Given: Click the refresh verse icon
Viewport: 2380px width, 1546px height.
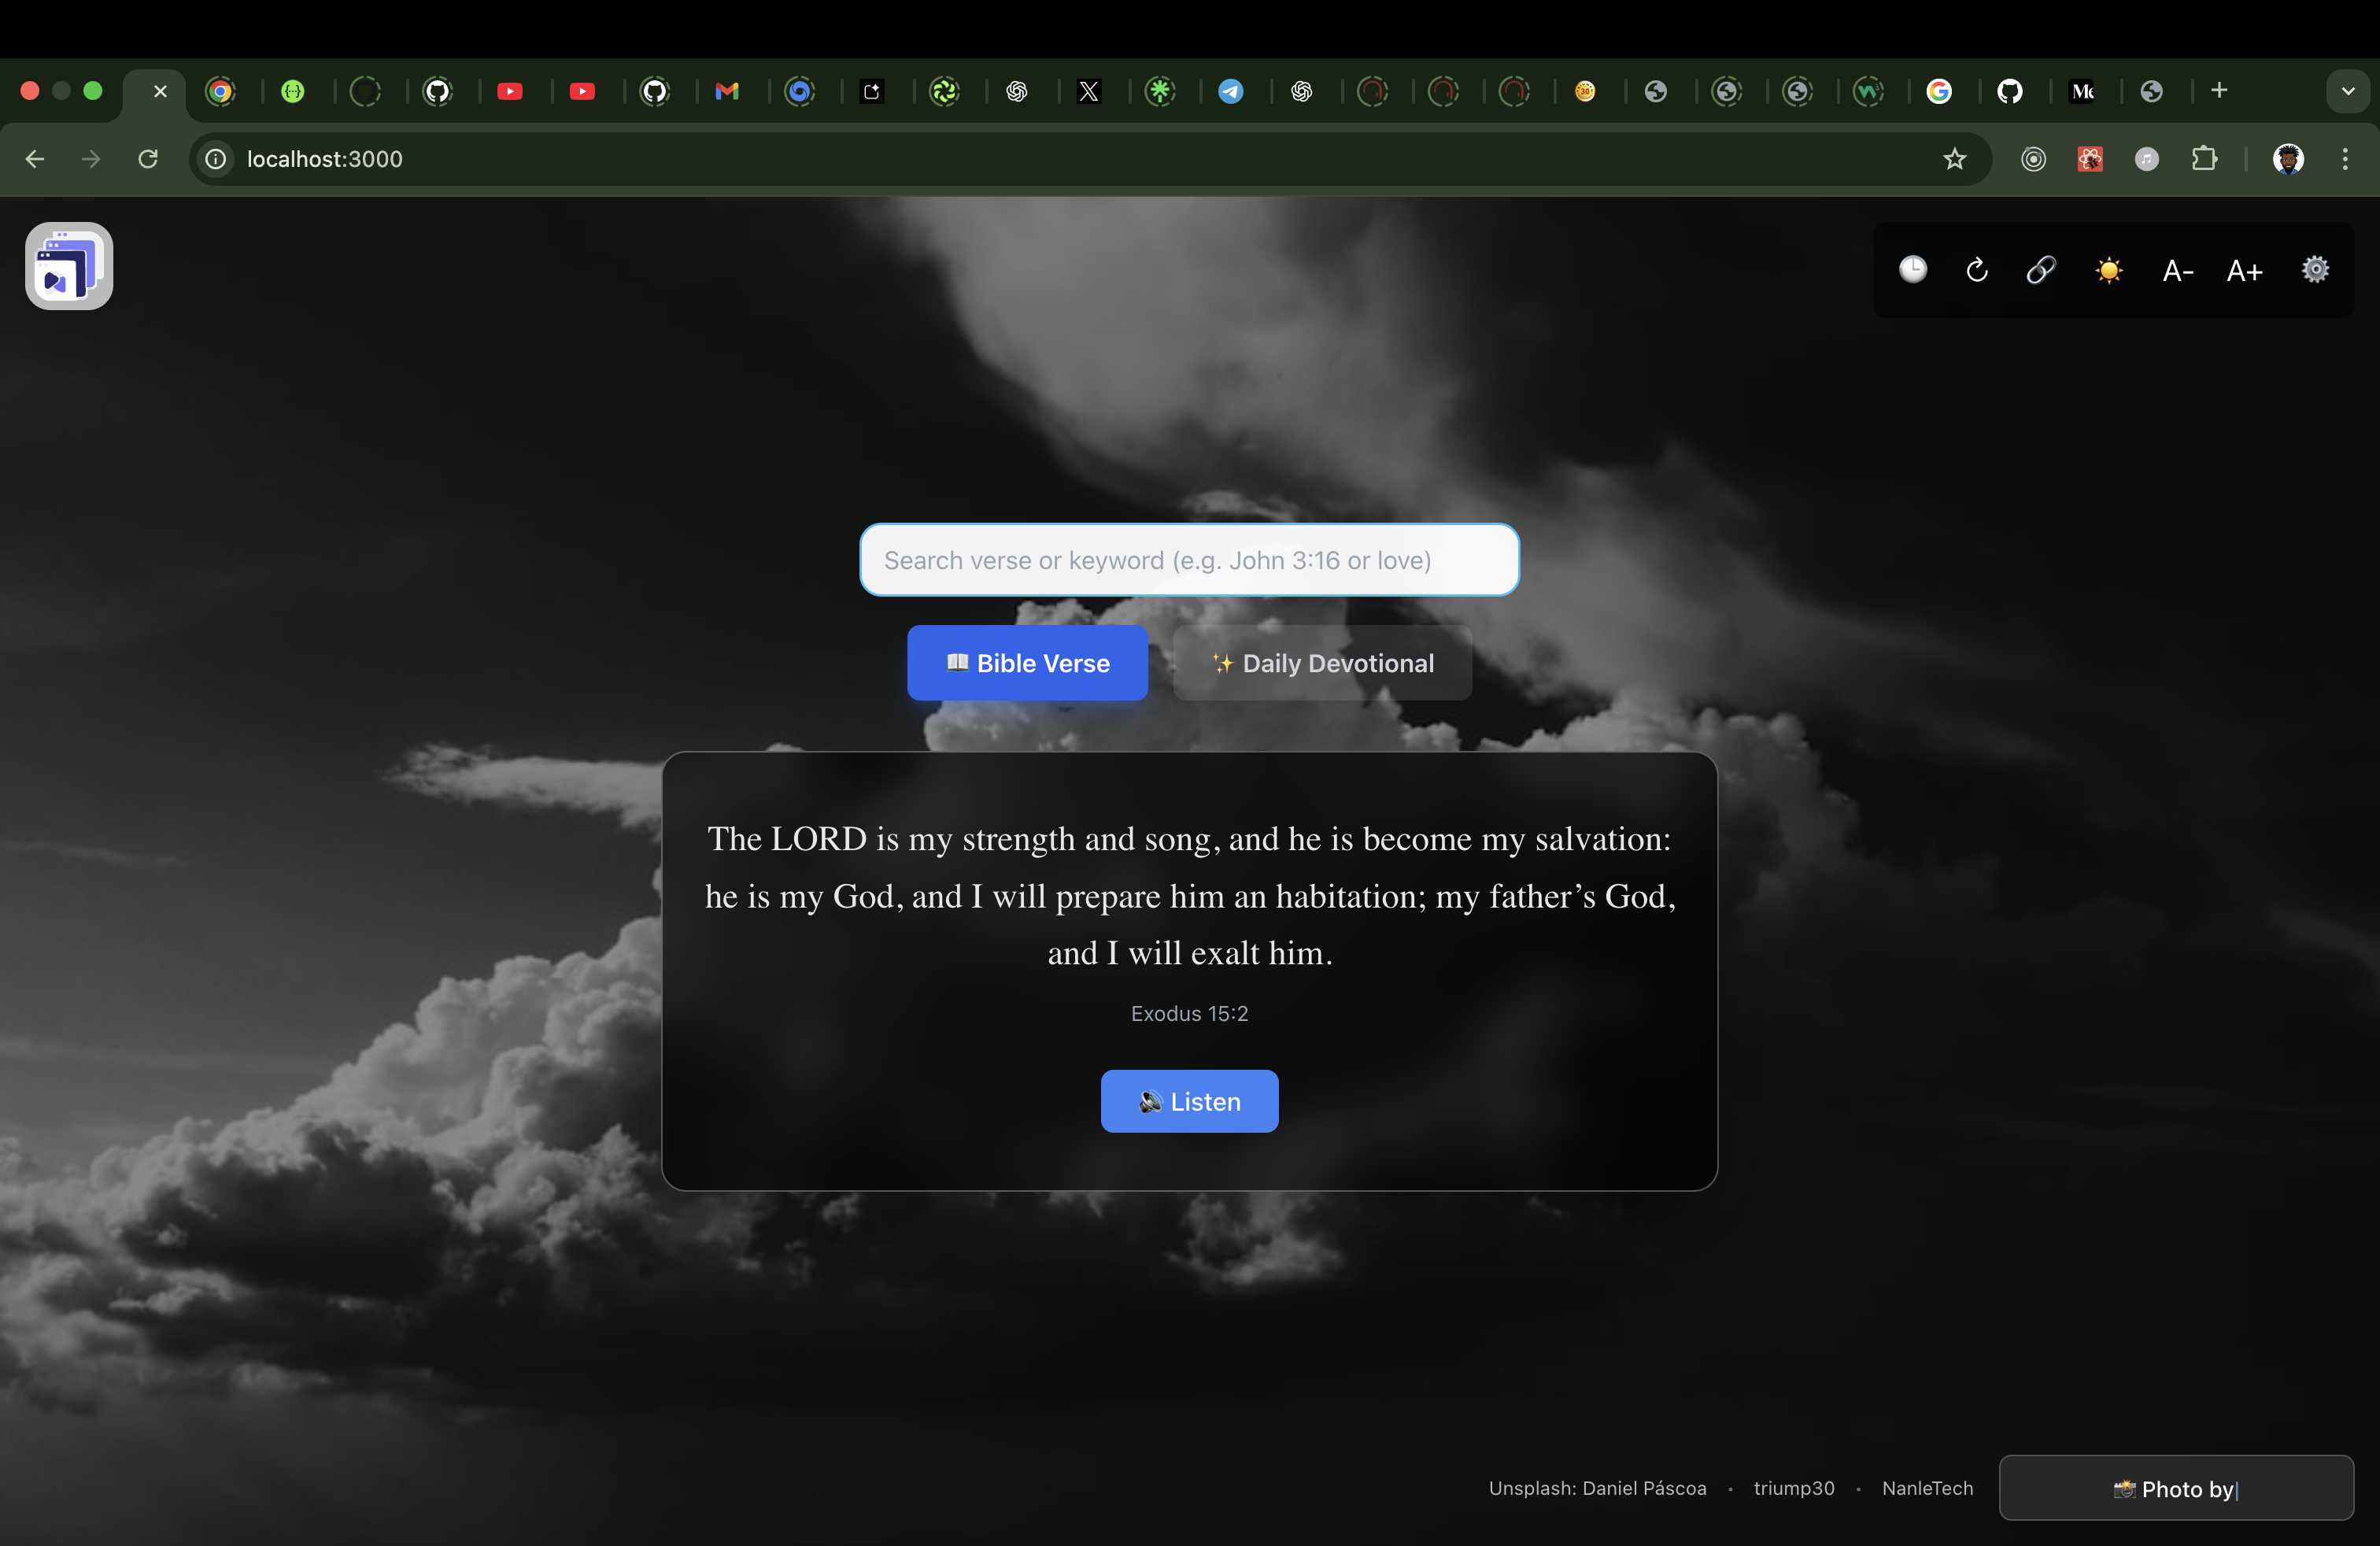Looking at the screenshot, I should click(x=1977, y=270).
